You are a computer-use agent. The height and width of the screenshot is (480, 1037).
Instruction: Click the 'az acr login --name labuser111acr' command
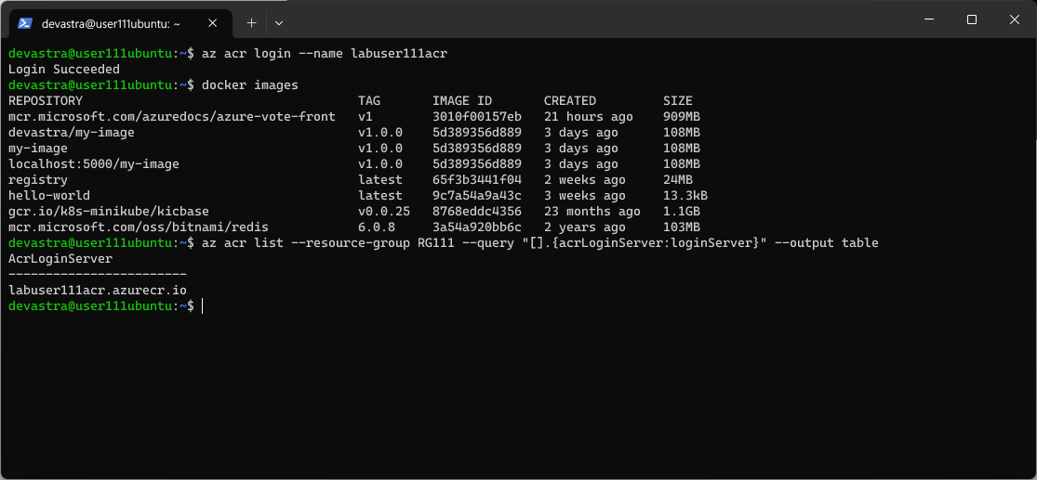click(x=324, y=54)
